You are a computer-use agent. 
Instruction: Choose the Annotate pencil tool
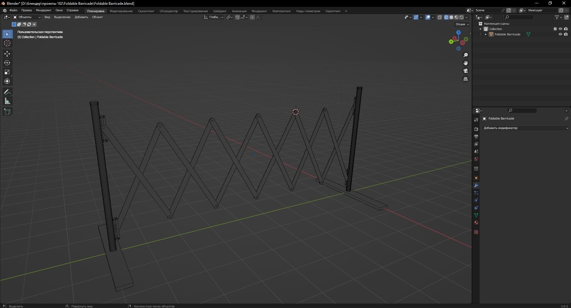click(7, 92)
